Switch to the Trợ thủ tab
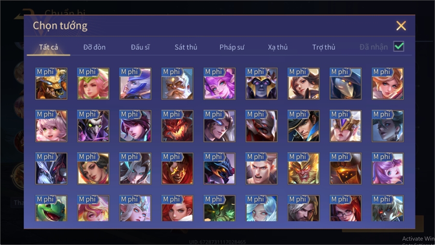 tap(324, 47)
